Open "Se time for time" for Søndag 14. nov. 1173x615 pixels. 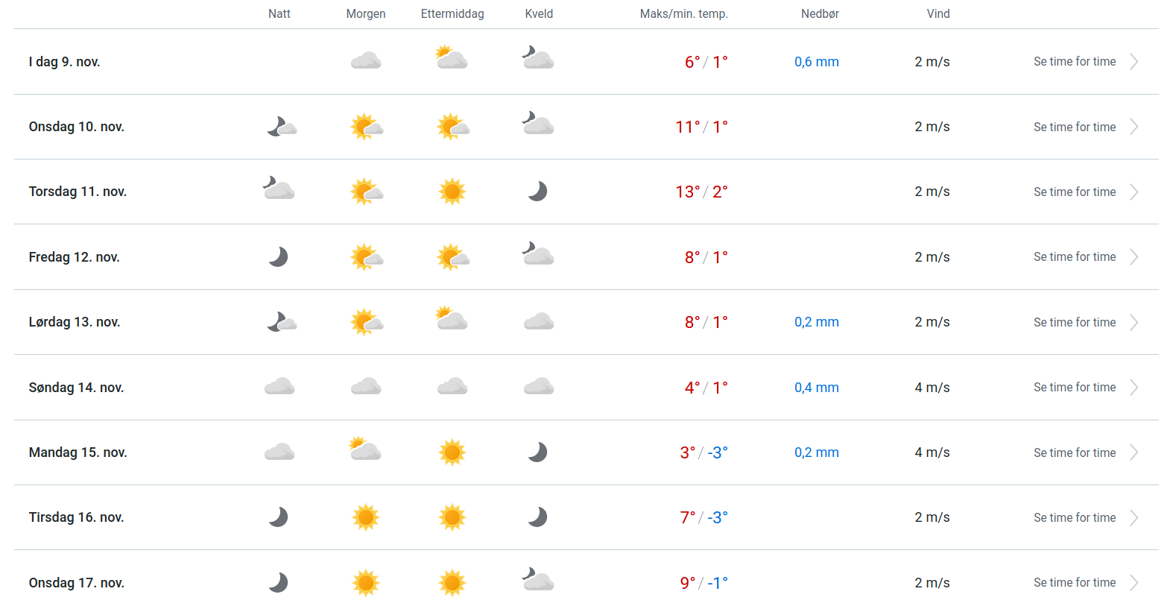1075,387
